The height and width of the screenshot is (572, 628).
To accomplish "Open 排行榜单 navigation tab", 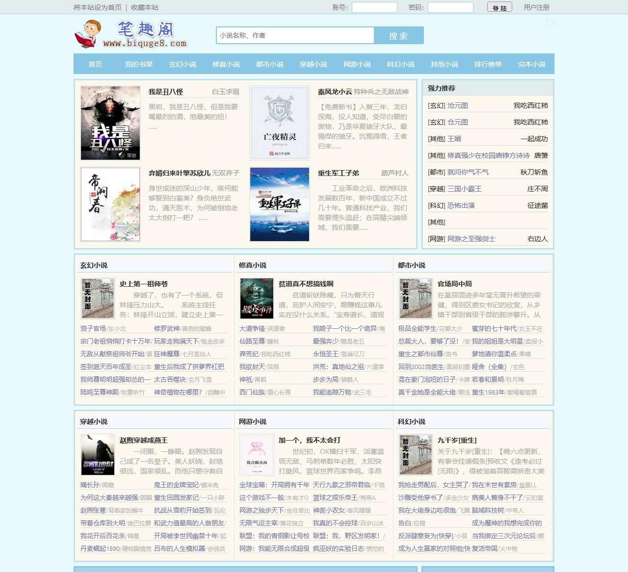I will pos(488,64).
